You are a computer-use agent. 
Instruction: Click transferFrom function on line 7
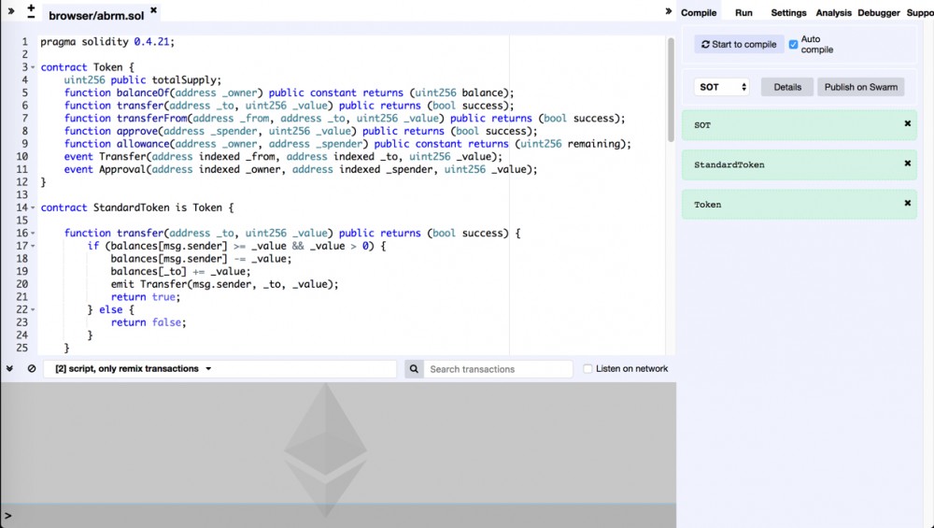345,119
